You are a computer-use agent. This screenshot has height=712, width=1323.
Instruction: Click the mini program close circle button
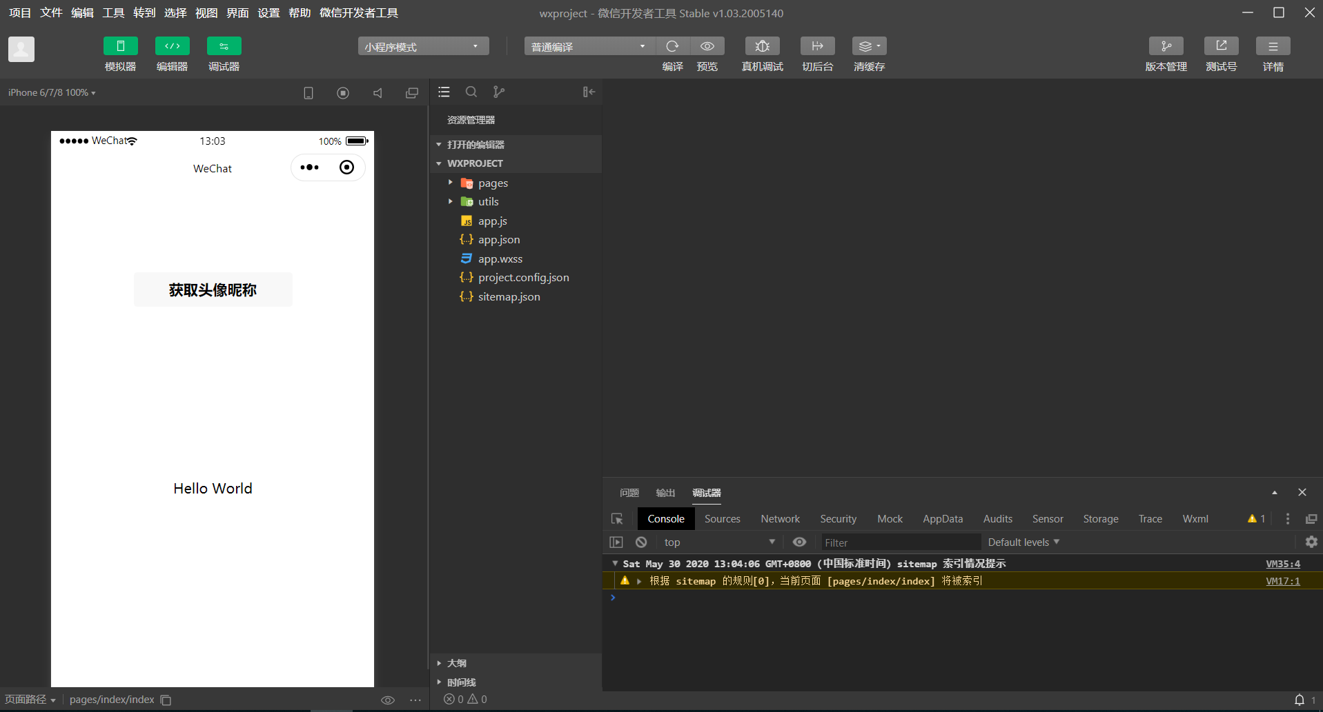tap(347, 167)
